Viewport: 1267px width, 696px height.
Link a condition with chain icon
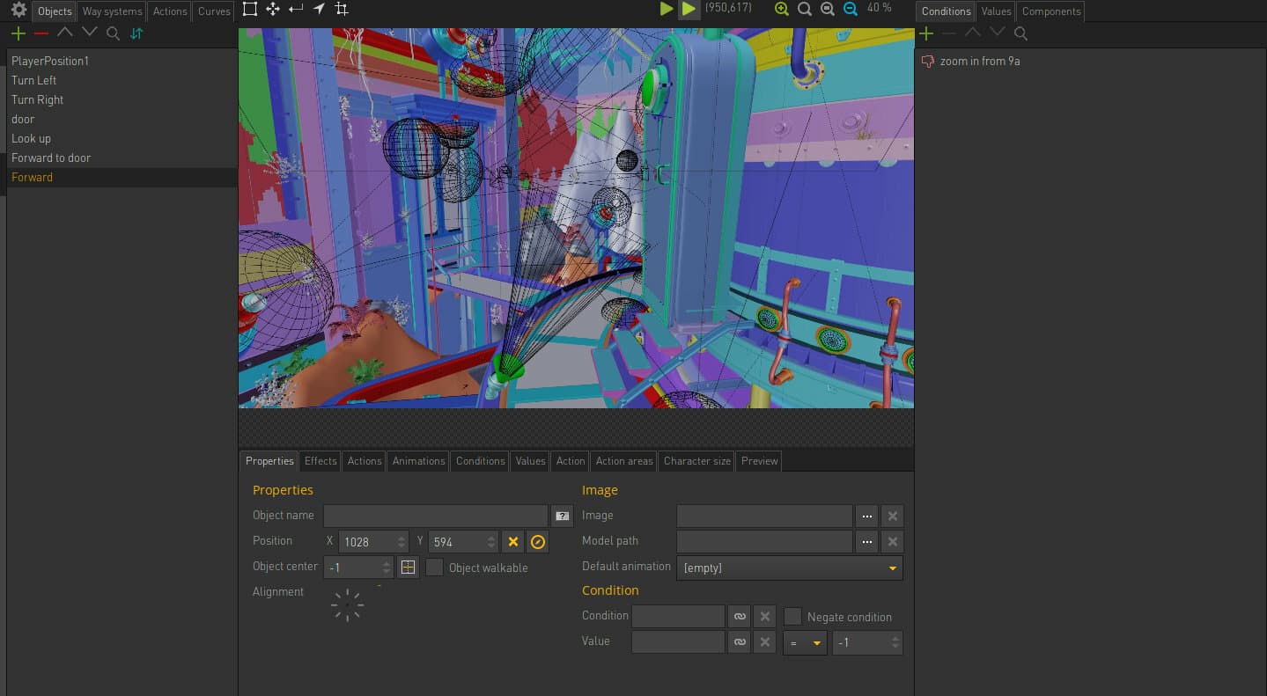pyautogui.click(x=740, y=617)
